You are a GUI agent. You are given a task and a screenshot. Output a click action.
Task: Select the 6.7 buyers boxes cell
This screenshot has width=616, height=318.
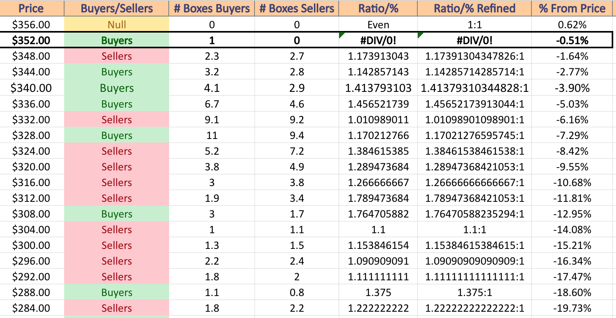click(212, 104)
